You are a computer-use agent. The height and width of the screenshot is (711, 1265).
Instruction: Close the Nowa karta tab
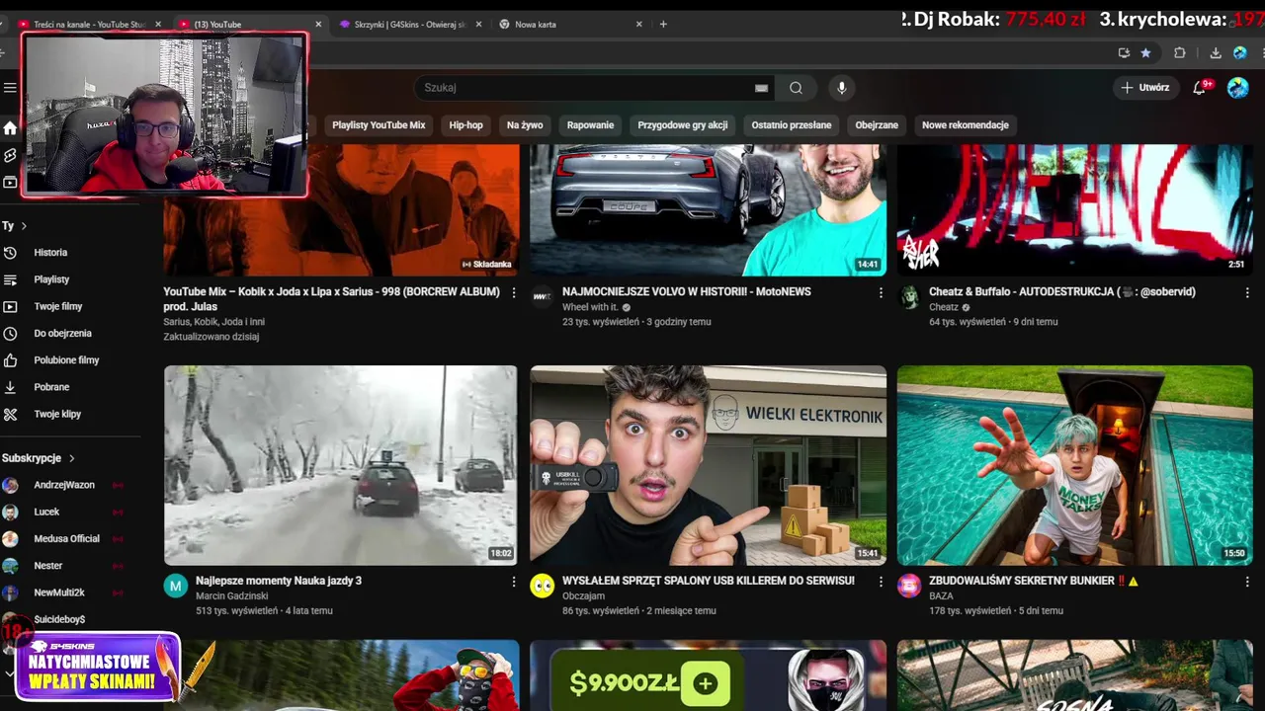638,25
